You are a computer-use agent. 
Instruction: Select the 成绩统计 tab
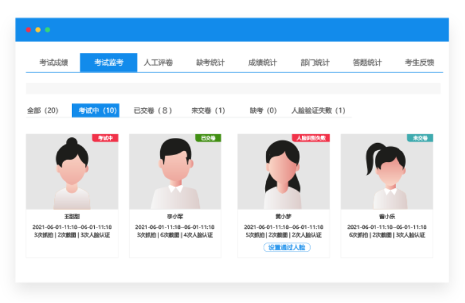pyautogui.click(x=263, y=63)
